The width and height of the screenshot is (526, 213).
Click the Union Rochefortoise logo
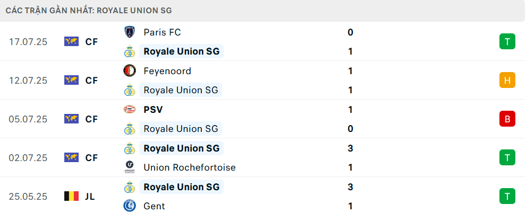click(x=130, y=167)
